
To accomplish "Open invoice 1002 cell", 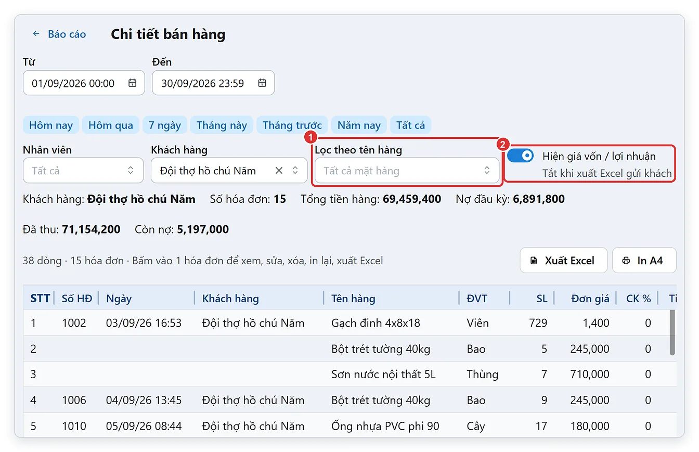I will 74,323.
